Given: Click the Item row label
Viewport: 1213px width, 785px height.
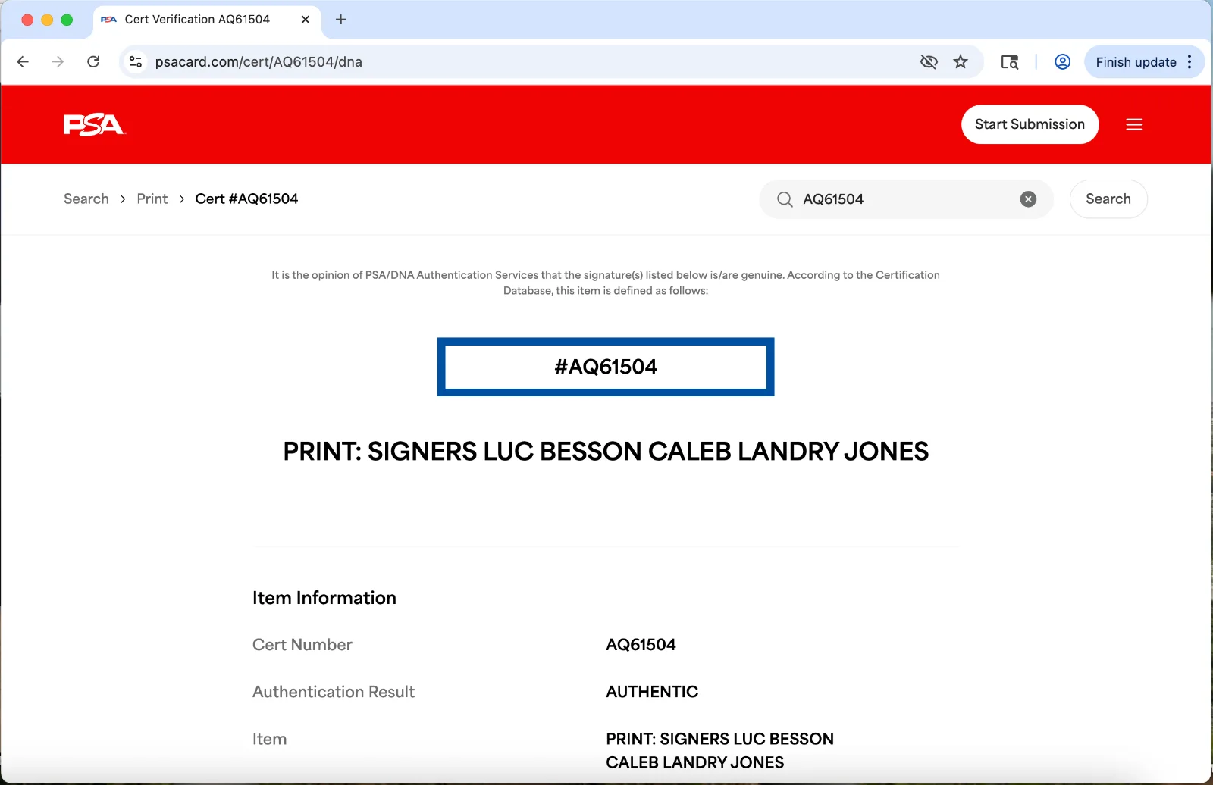Looking at the screenshot, I should point(270,739).
